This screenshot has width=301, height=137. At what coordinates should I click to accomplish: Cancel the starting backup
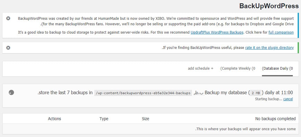(x=288, y=99)
